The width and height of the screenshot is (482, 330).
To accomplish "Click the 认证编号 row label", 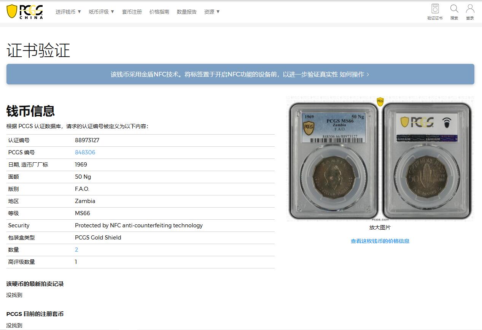I will coord(19,140).
